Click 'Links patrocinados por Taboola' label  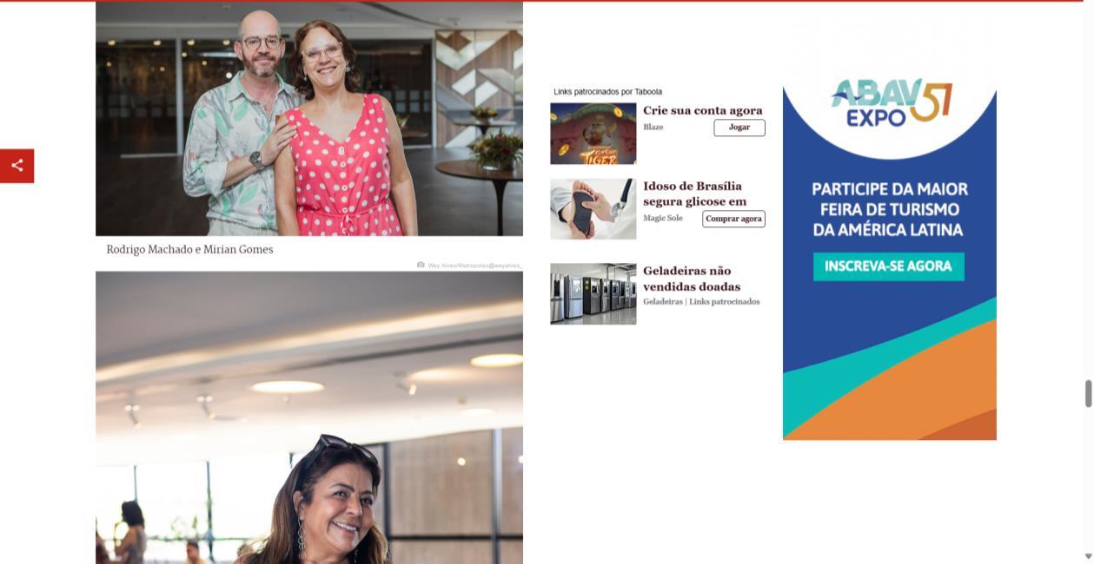click(608, 91)
